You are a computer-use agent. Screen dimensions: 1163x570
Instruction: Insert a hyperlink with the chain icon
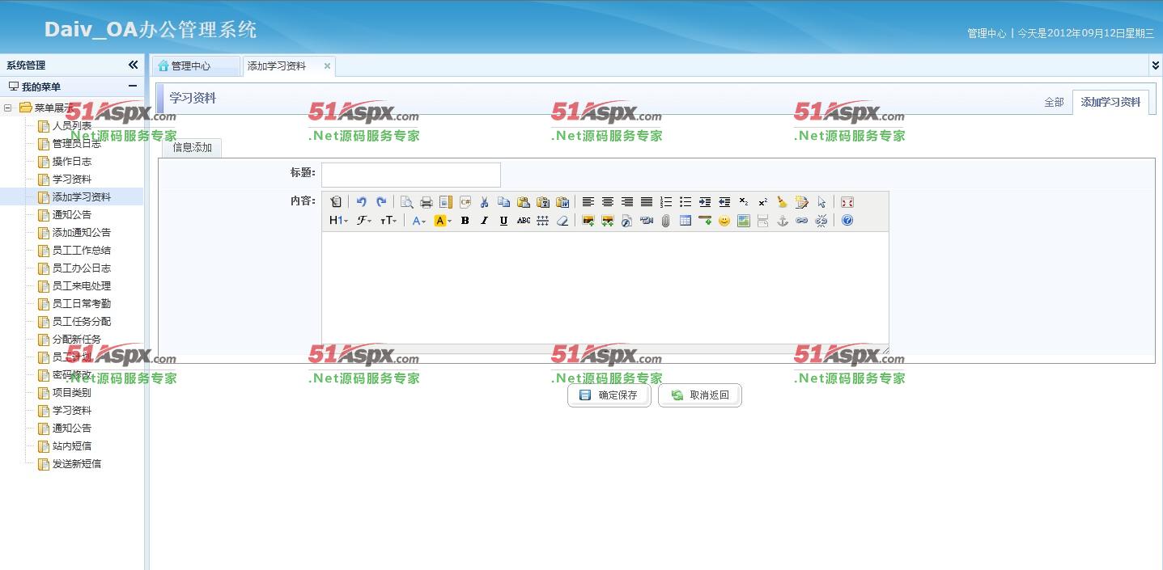(x=802, y=221)
